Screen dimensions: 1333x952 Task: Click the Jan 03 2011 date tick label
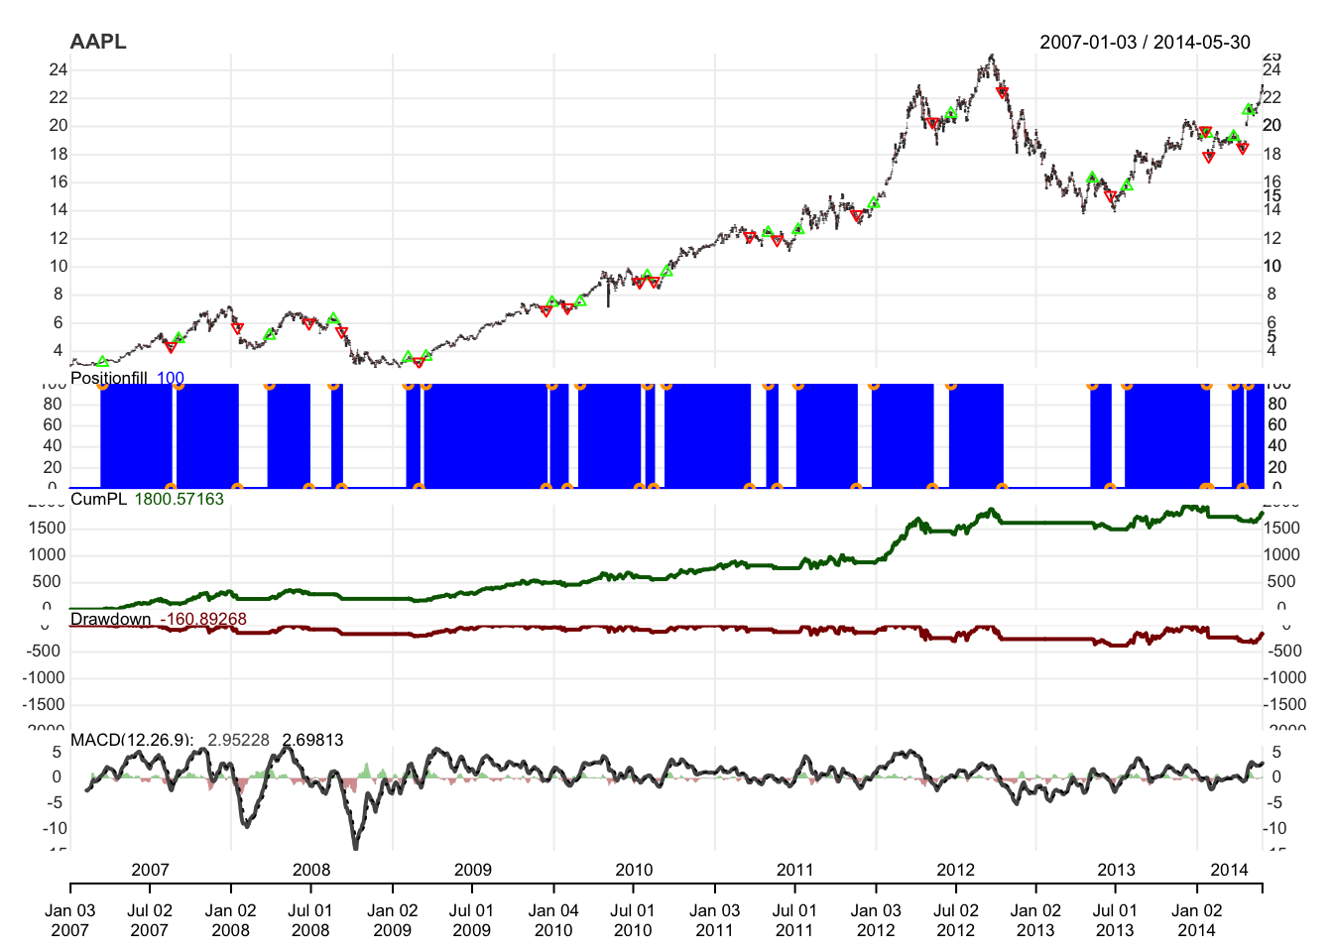click(715, 920)
